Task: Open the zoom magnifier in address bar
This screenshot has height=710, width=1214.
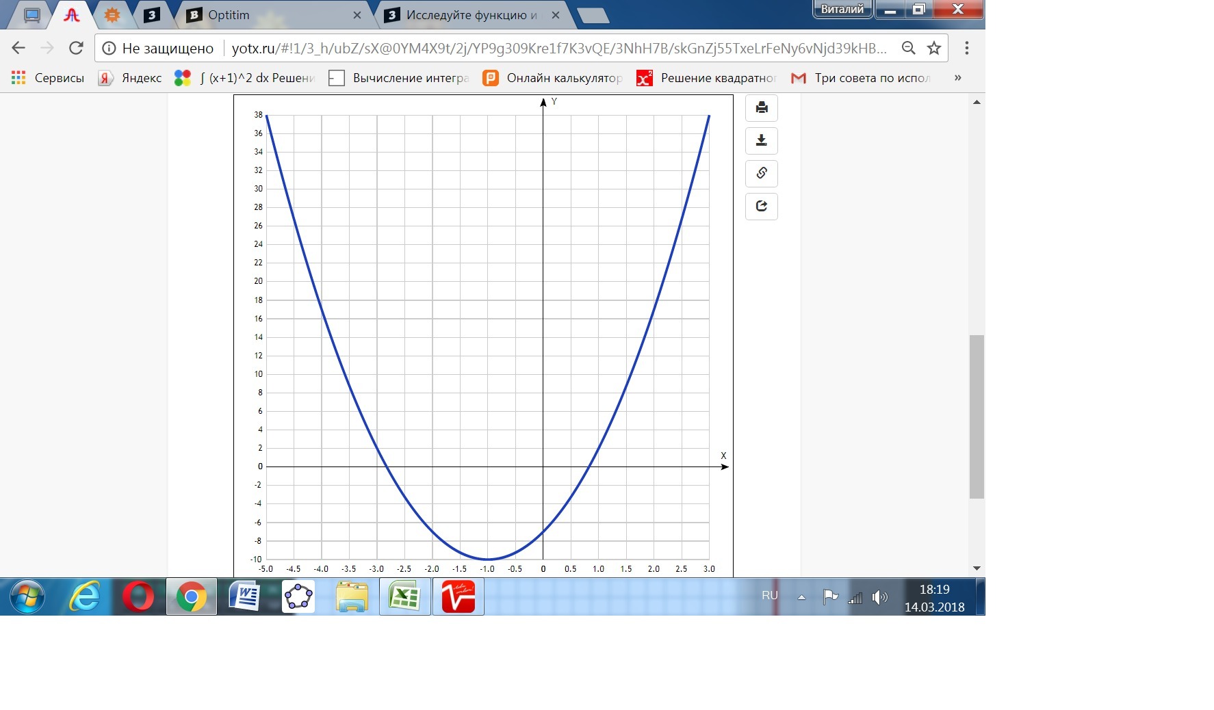Action: click(x=908, y=48)
